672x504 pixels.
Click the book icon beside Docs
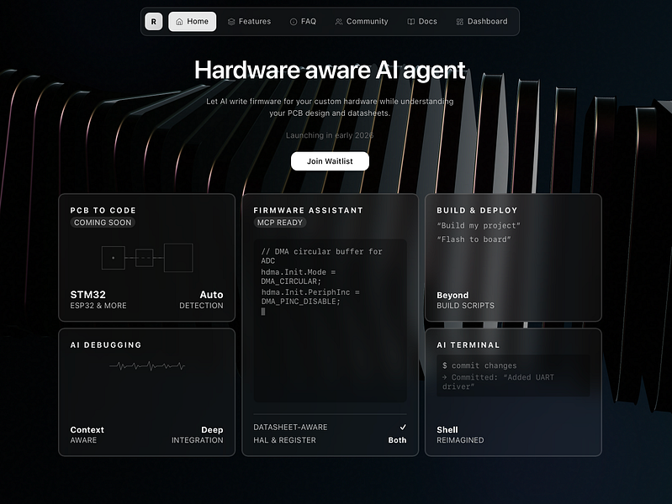(411, 21)
